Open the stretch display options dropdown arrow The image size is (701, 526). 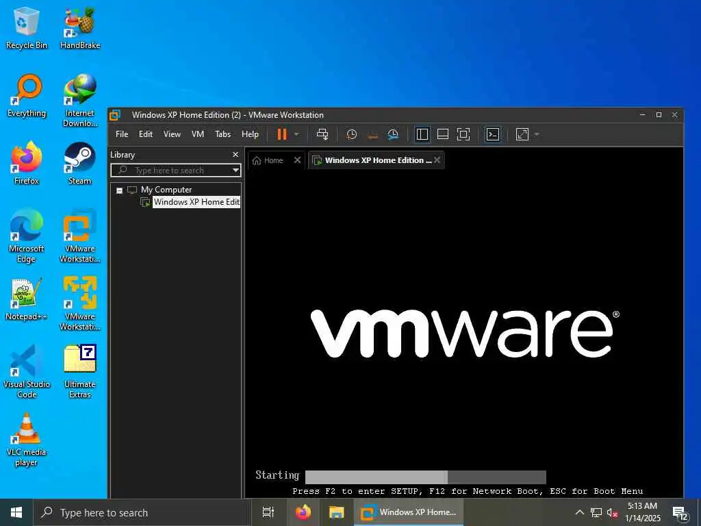coord(537,134)
